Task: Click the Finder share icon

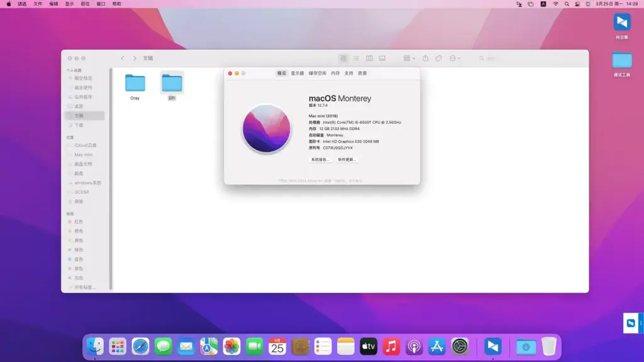Action: [x=426, y=58]
